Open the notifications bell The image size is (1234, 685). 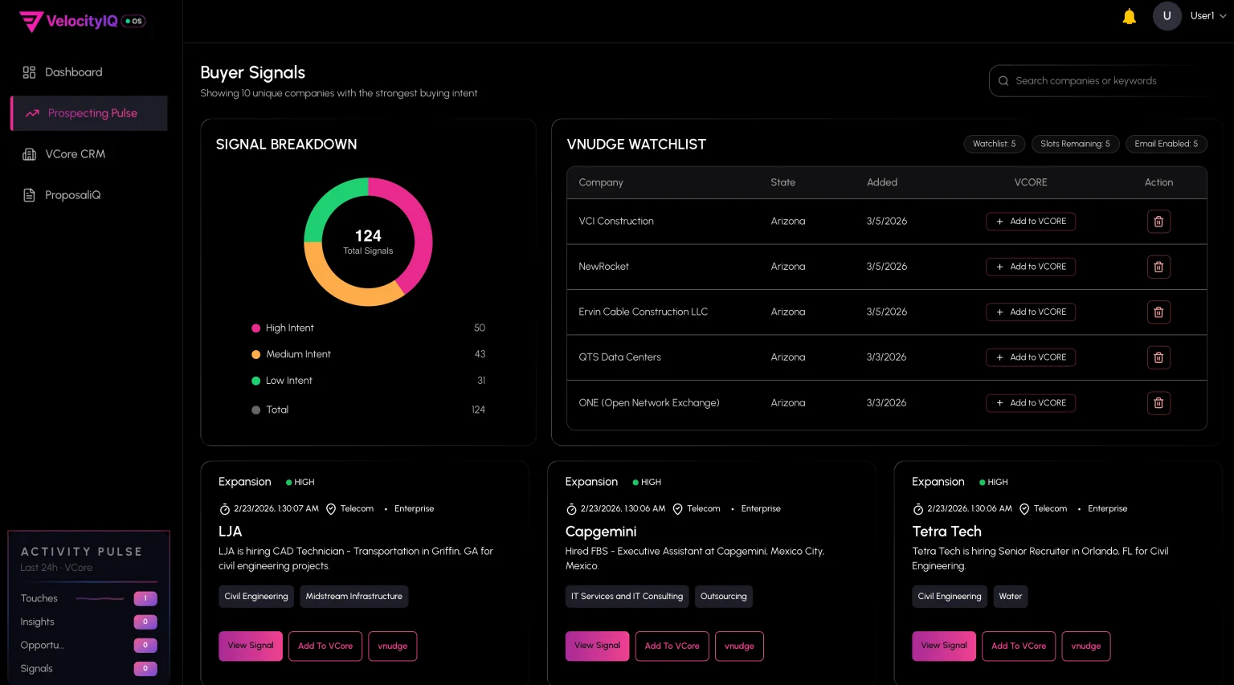coord(1129,16)
